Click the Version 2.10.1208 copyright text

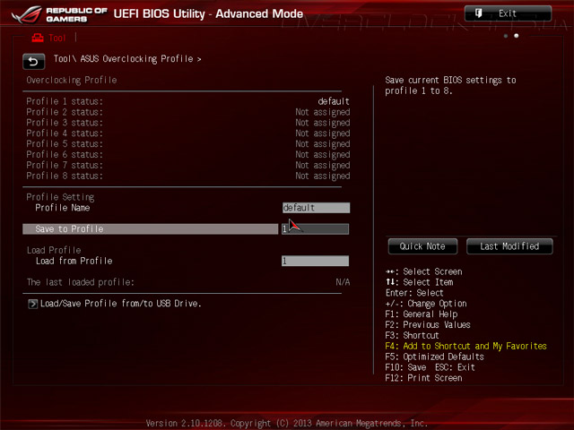point(287,423)
